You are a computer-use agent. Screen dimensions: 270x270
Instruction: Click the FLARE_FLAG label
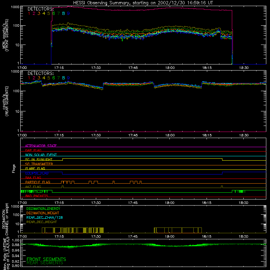(35, 168)
